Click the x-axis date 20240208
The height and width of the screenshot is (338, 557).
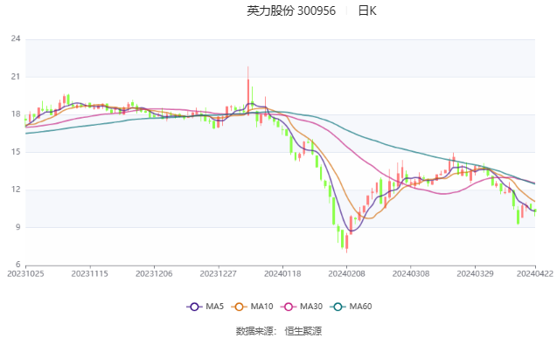click(346, 273)
